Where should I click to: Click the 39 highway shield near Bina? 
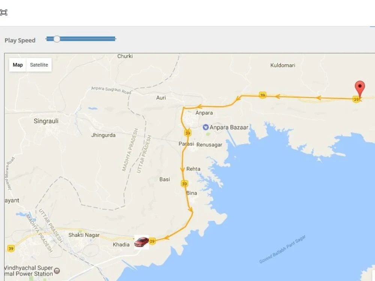[x=184, y=184]
